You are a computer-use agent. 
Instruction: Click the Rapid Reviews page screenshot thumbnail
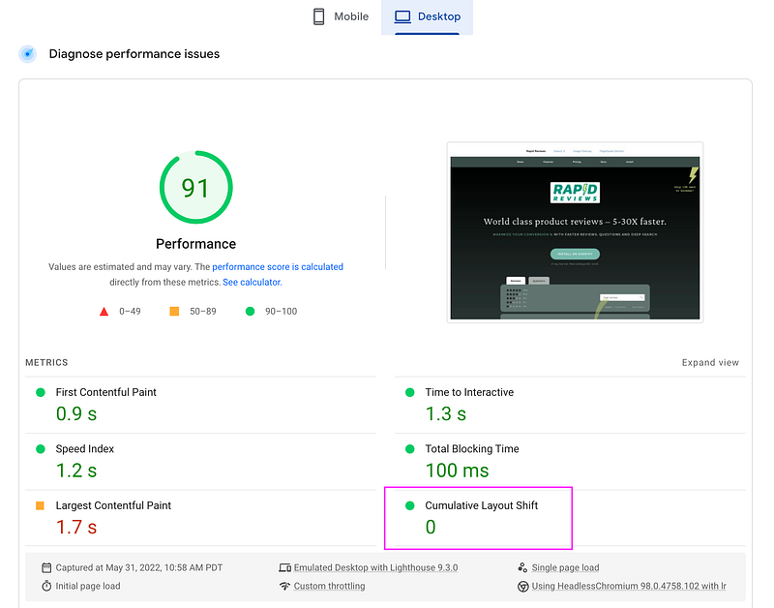574,232
